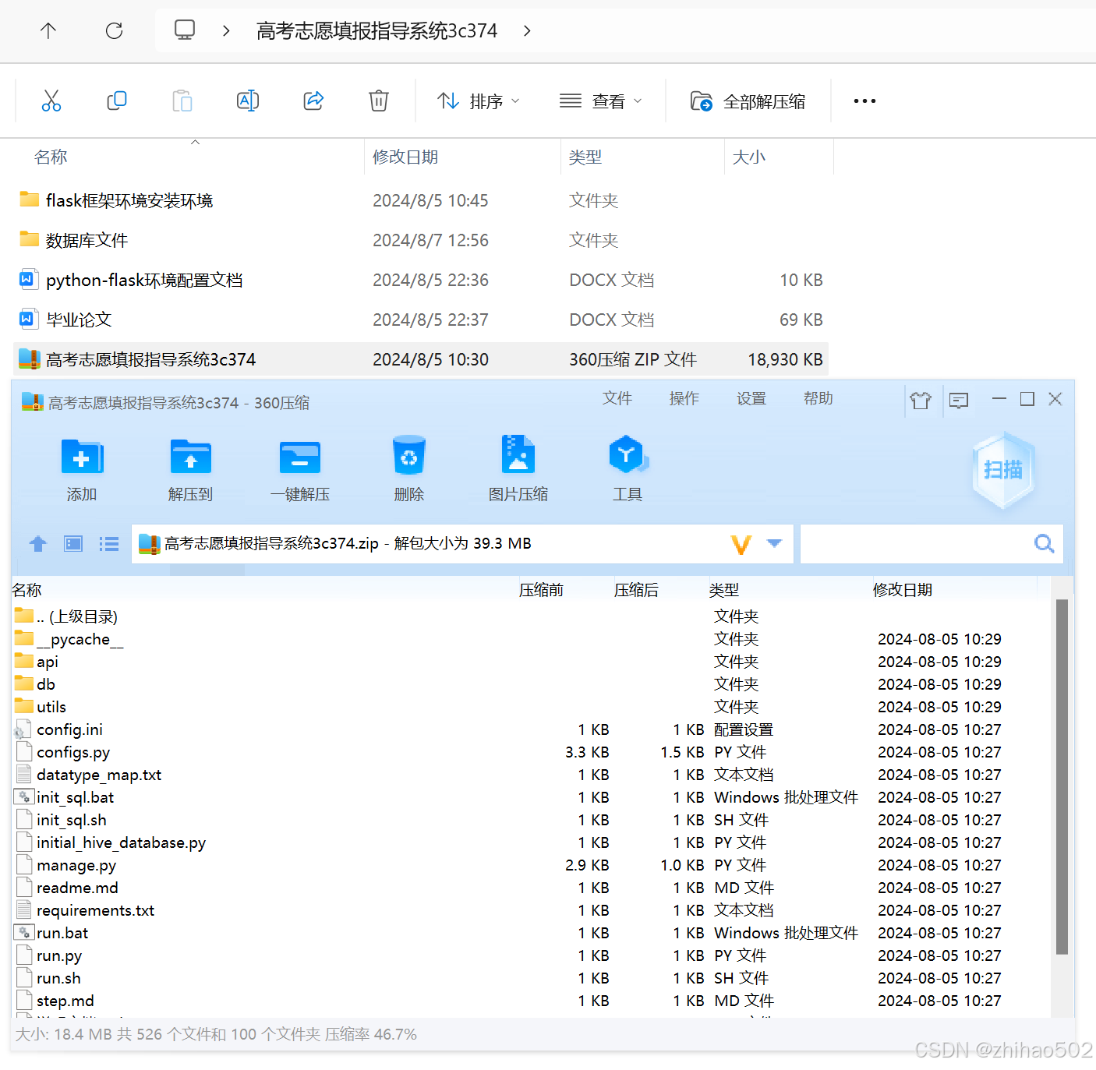1096x1070 pixels.
Task: Click the up-level arrow icon in 360压缩
Action: click(38, 543)
